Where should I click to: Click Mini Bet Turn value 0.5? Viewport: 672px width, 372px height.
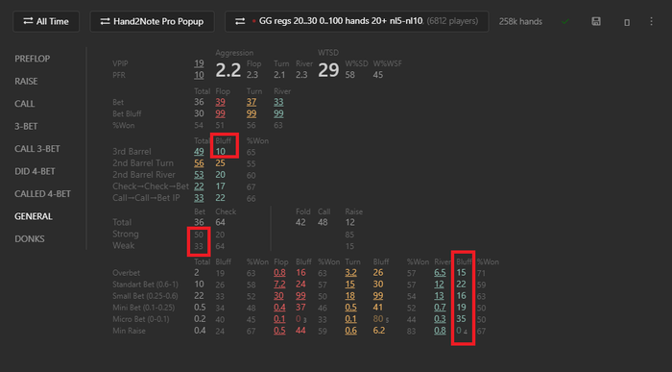click(x=351, y=308)
